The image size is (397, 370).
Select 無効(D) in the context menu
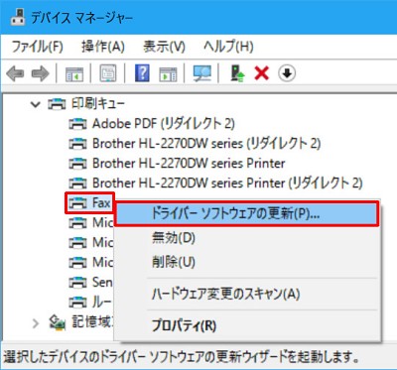point(174,238)
